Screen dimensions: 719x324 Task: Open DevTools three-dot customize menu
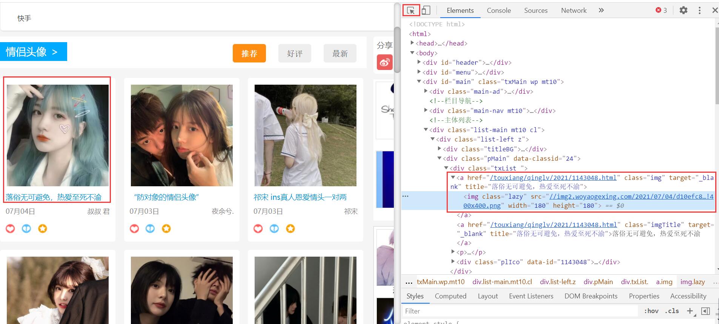coord(699,11)
